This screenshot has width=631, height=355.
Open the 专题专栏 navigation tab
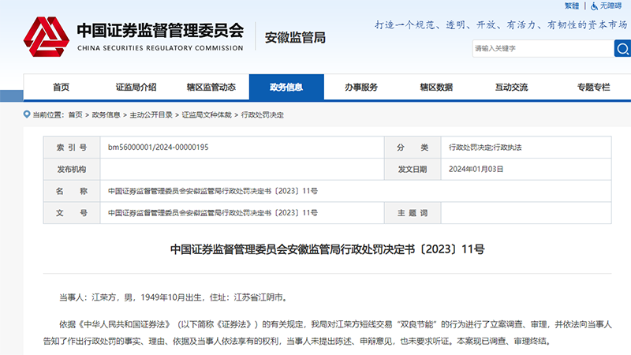pyautogui.click(x=594, y=87)
